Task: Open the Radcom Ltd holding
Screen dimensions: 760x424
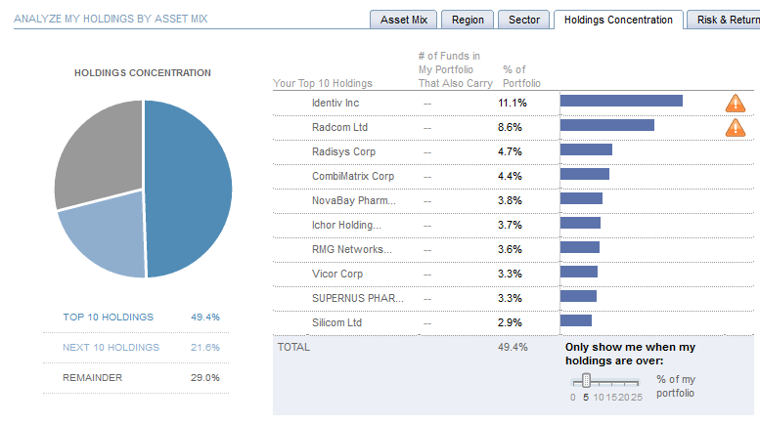Action: (x=339, y=127)
